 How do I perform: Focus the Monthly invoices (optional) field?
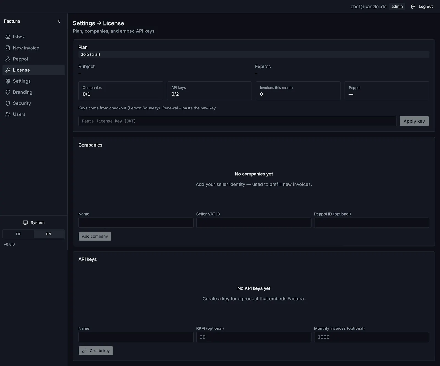[372, 337]
